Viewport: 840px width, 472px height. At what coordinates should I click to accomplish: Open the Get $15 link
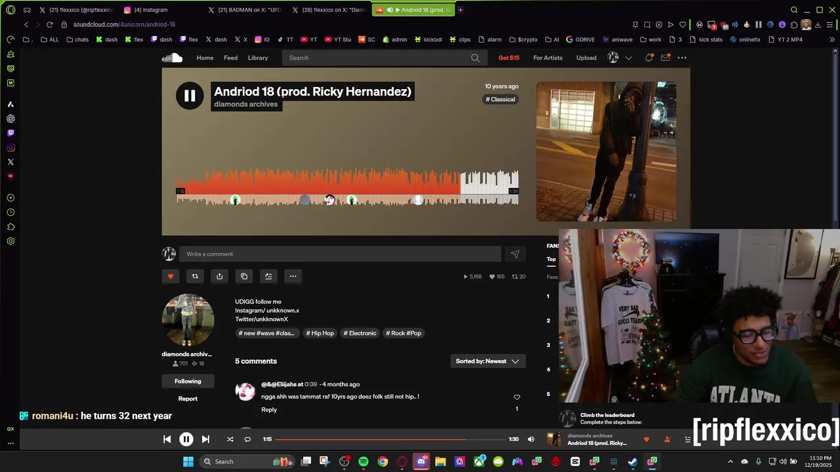(509, 58)
